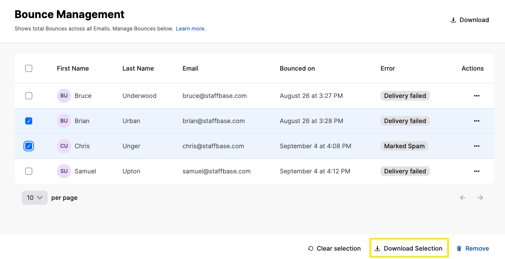This screenshot has height=259, width=505.
Task: Click the date September 4 at 4:08 PM
Action: tap(315, 146)
